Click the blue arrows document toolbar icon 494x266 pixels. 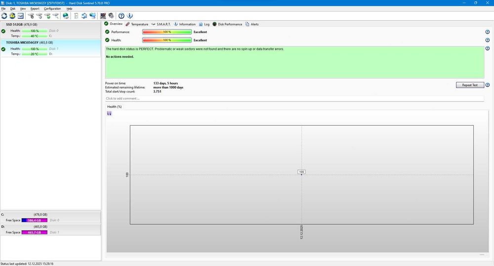84,16
